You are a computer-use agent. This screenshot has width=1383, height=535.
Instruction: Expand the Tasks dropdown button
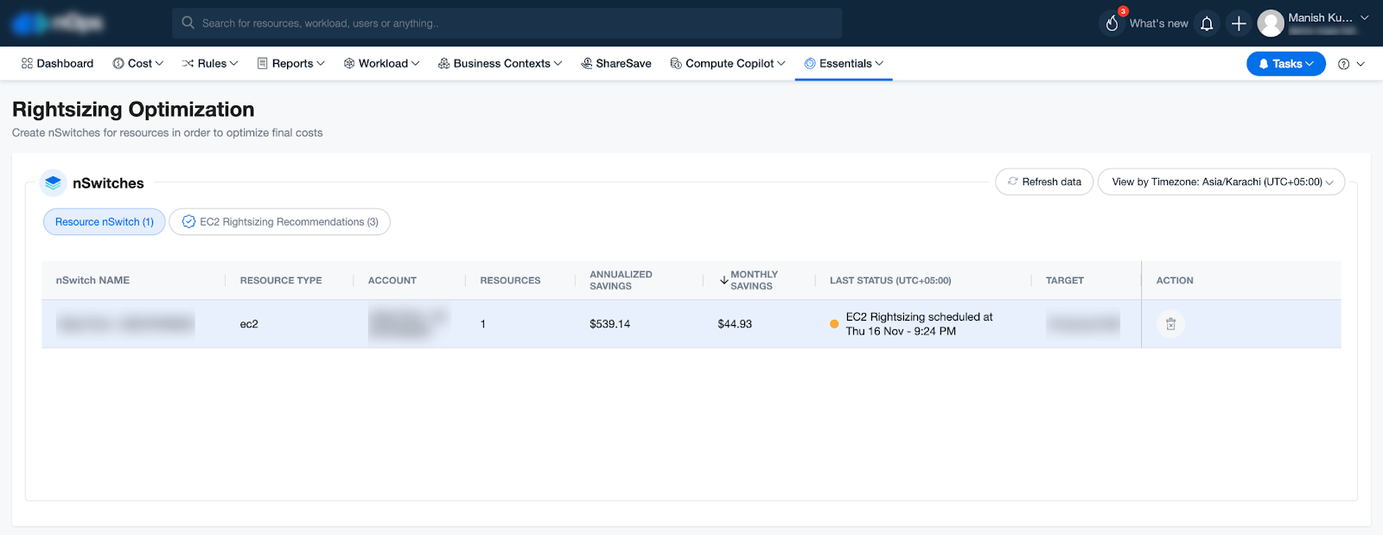tap(1285, 64)
